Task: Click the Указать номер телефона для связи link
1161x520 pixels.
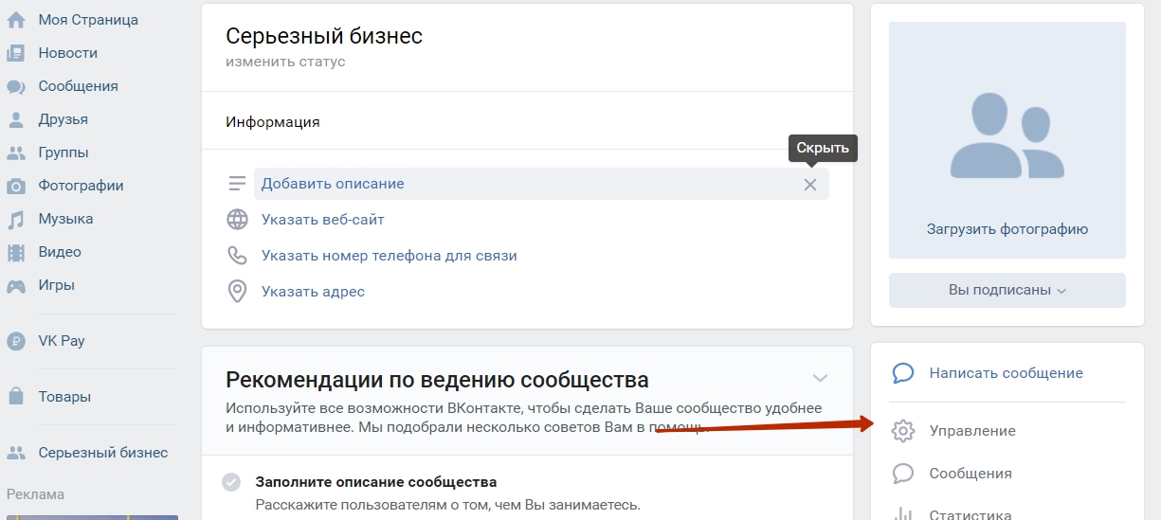Action: [389, 256]
